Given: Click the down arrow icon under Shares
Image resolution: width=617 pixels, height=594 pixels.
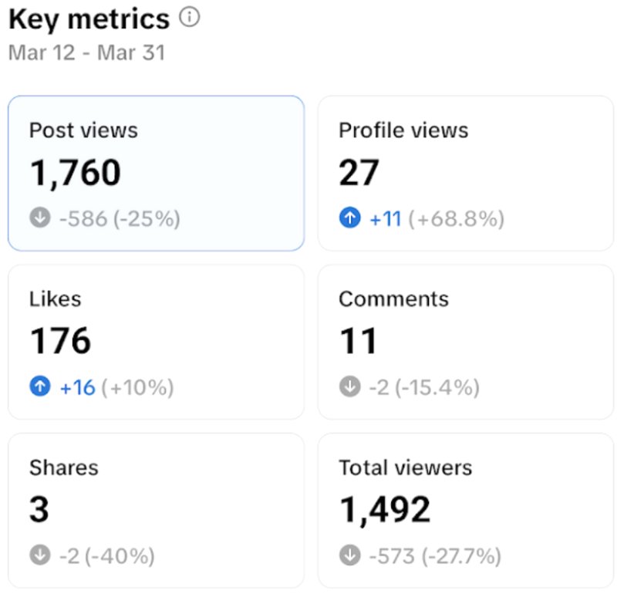Looking at the screenshot, I should [x=40, y=555].
